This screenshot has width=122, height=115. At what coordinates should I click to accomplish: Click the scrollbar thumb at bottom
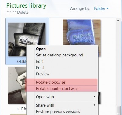point(118,110)
